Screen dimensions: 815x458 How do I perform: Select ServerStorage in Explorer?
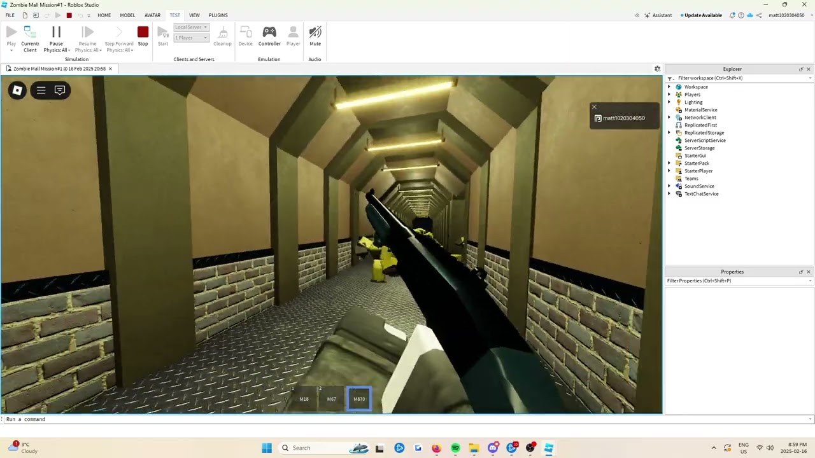tap(699, 148)
